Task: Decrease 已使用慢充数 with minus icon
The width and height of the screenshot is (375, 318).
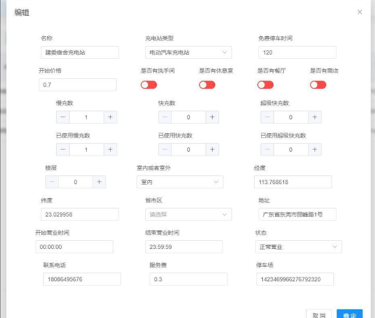Action: (63, 150)
